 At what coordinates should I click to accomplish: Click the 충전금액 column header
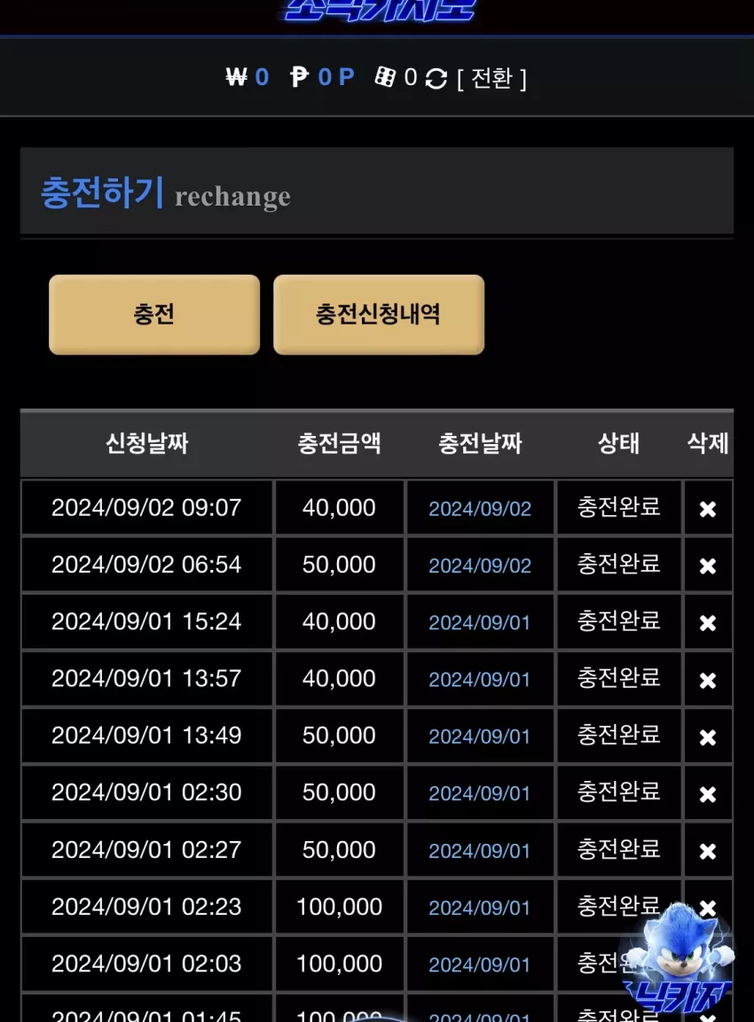339,443
